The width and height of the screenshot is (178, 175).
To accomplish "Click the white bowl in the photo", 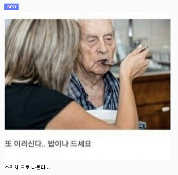I will click(x=102, y=116).
